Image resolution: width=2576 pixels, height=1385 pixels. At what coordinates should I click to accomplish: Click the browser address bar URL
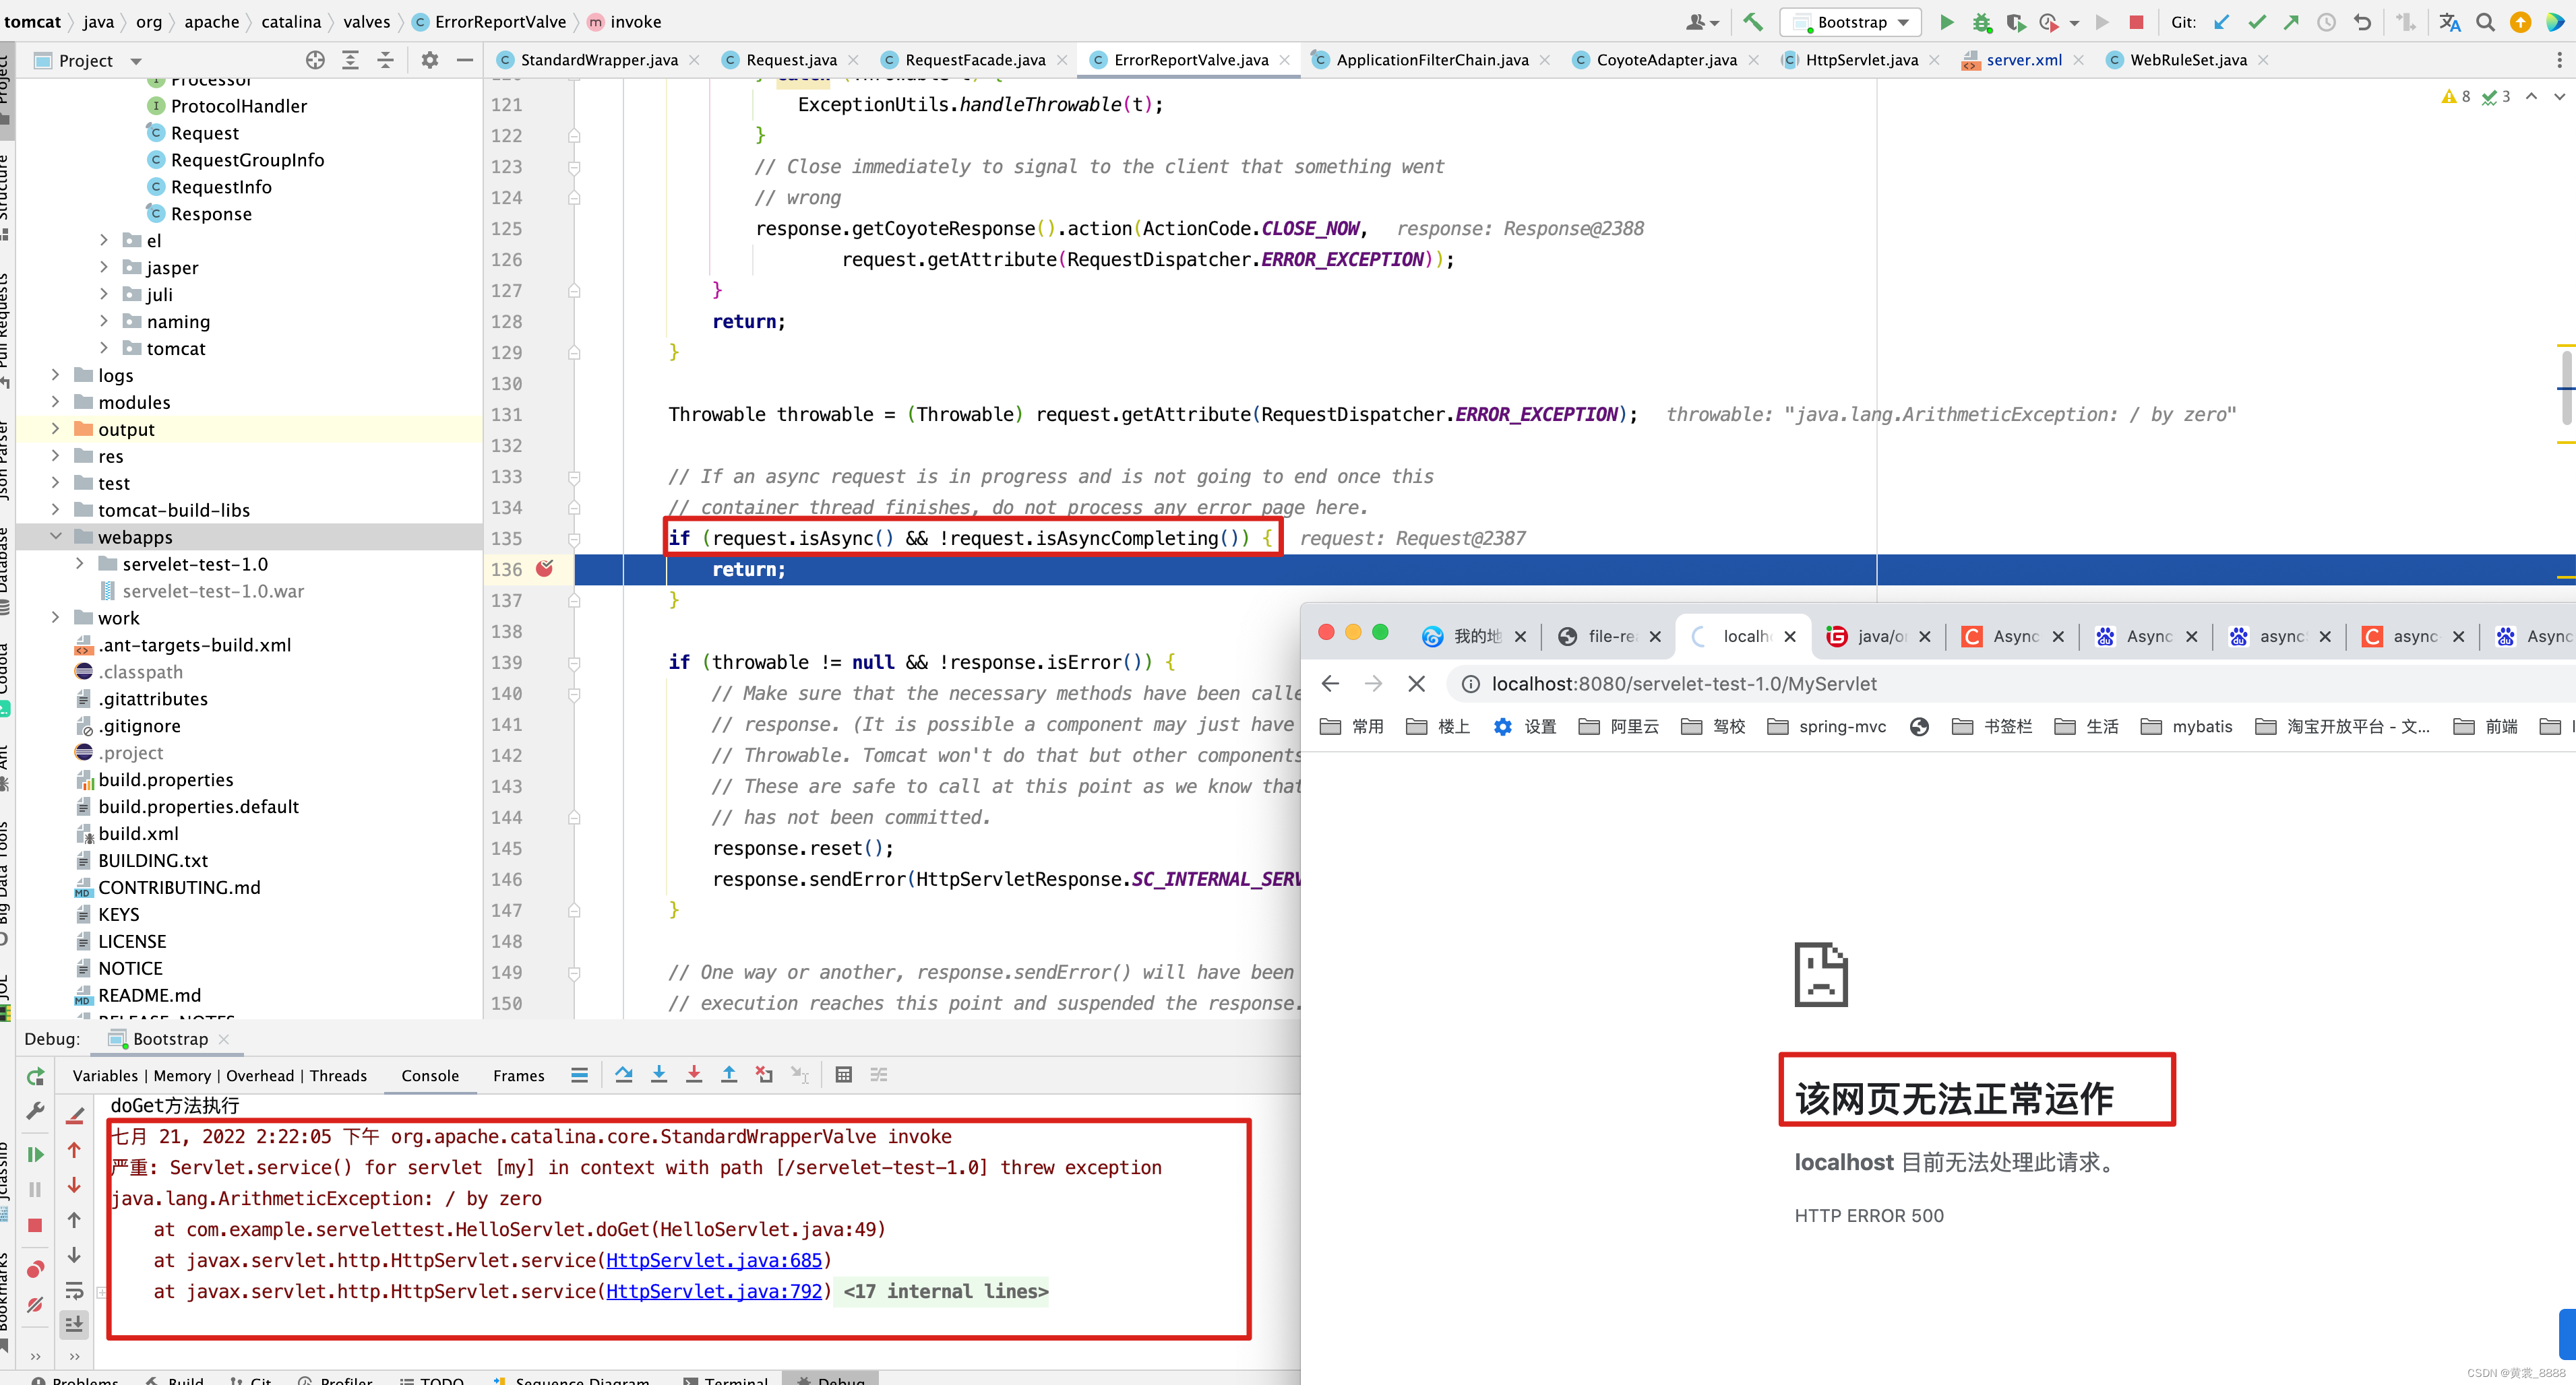pos(1684,684)
